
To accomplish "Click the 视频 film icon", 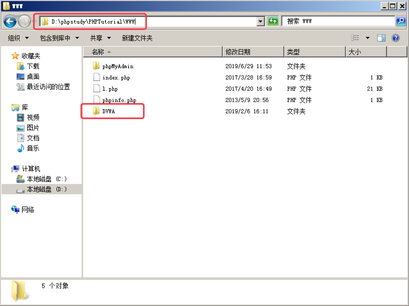I will (x=21, y=118).
